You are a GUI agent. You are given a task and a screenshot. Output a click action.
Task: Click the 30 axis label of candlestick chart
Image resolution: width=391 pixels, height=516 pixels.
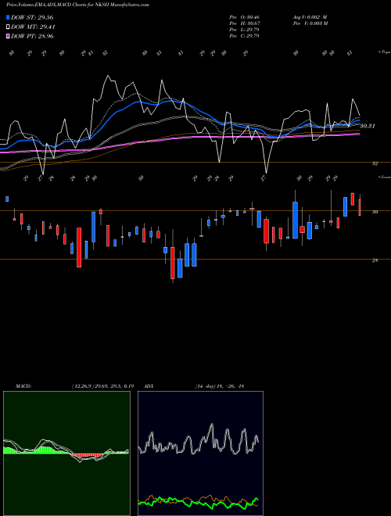[375, 212]
